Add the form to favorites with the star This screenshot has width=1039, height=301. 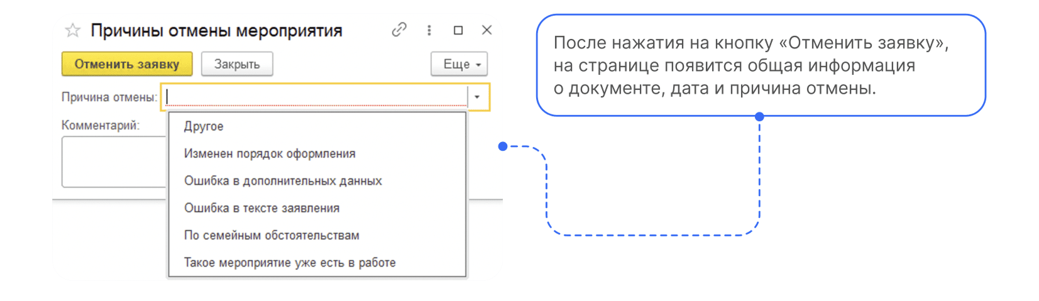(73, 30)
